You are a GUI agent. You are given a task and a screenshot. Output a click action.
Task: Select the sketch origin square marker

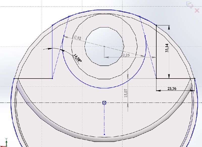pyautogui.click(x=104, y=103)
